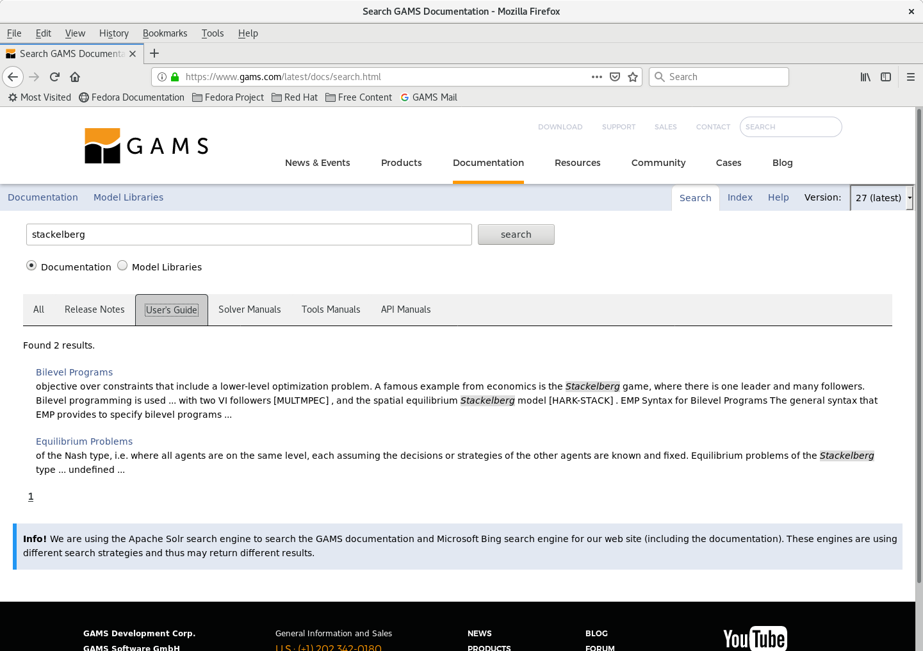Open GAMS Mail bookmark

pyautogui.click(x=429, y=97)
